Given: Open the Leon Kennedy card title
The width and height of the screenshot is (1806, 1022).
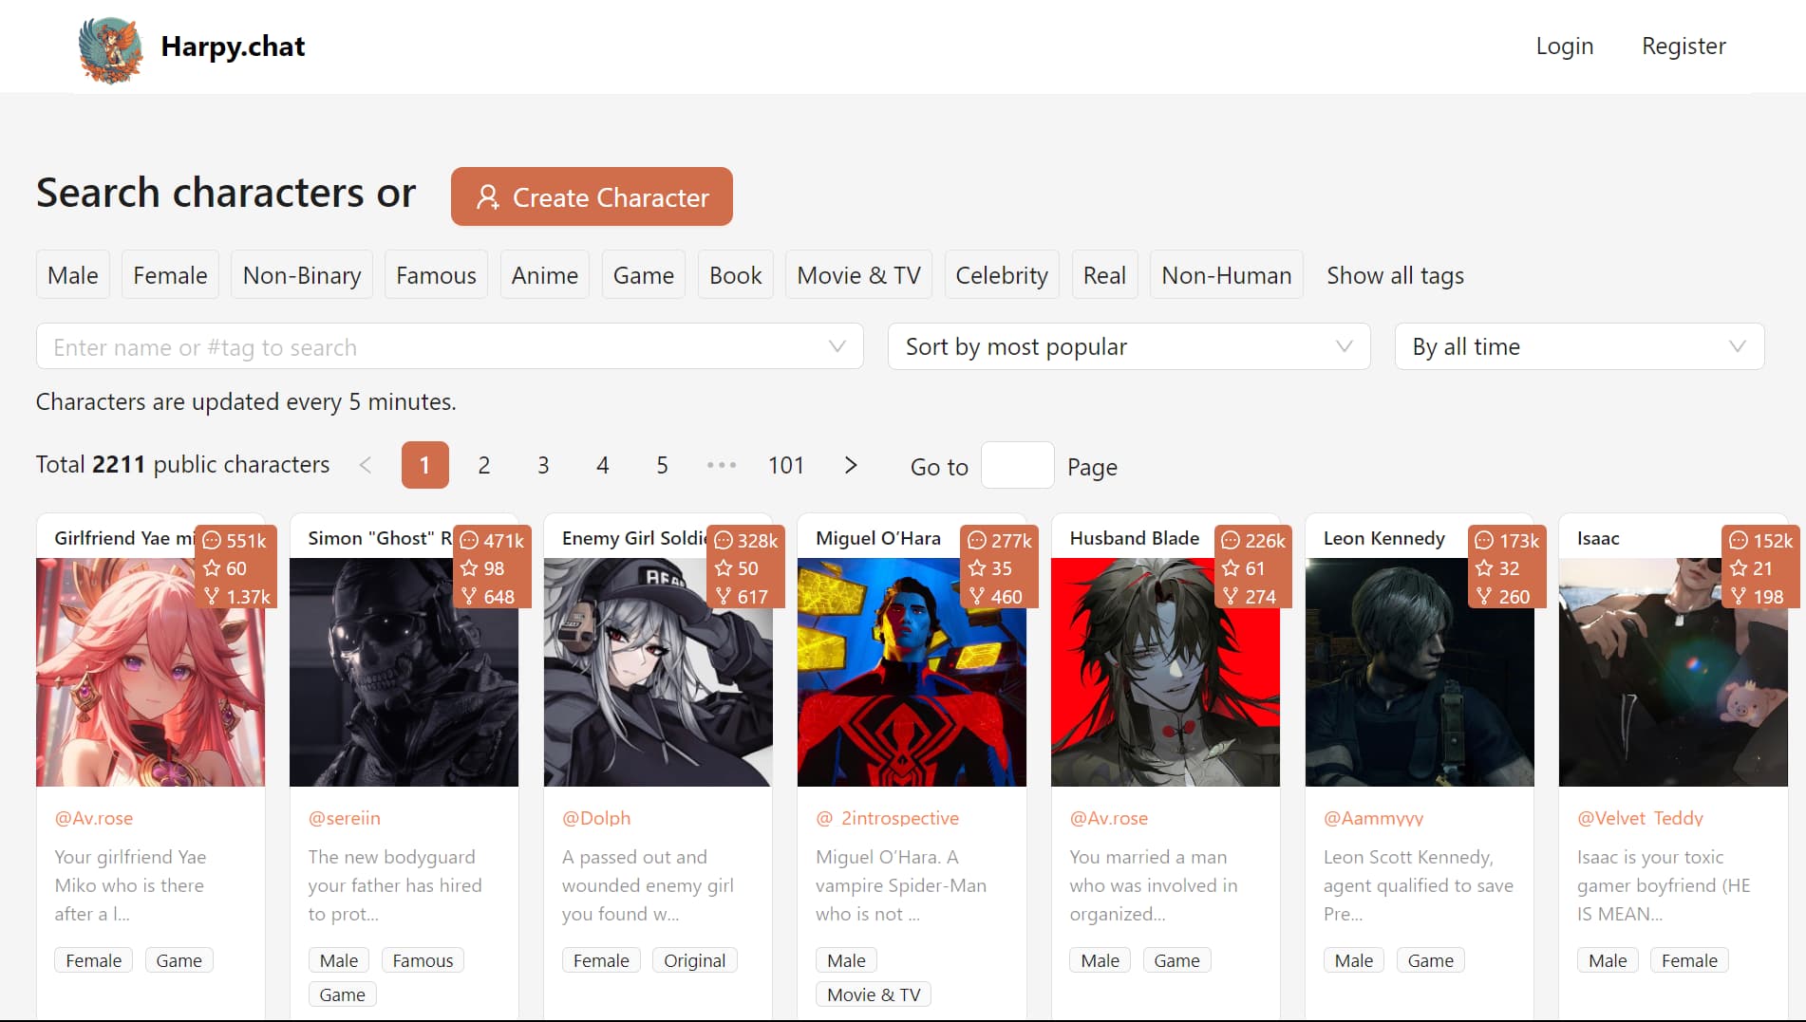Looking at the screenshot, I should [1383, 538].
